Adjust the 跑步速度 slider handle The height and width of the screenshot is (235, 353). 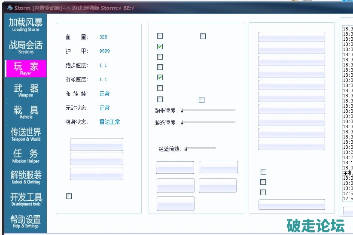(x=182, y=110)
